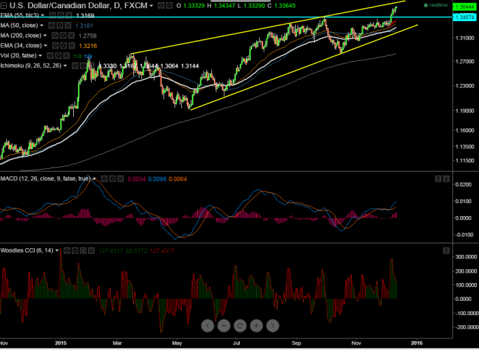Viewport: 479px width, 350px height.
Task: Open settings gear for MACD indicator
Action: click(x=113, y=179)
